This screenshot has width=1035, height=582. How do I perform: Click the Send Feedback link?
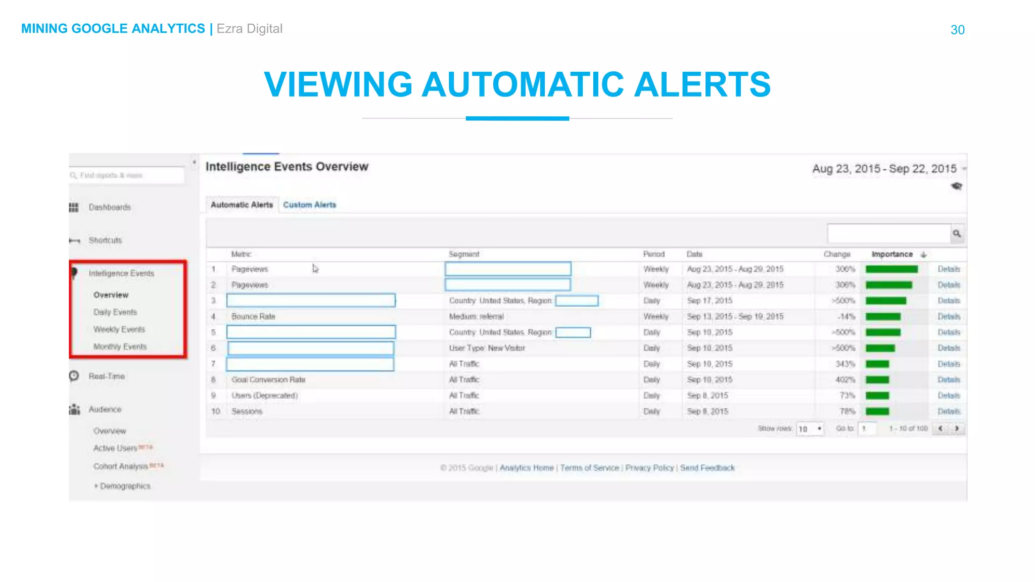pyautogui.click(x=707, y=468)
